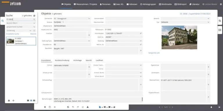The height and width of the screenshot is (111, 223).
Task: Log out using the exit icon
Action: pos(219,107)
